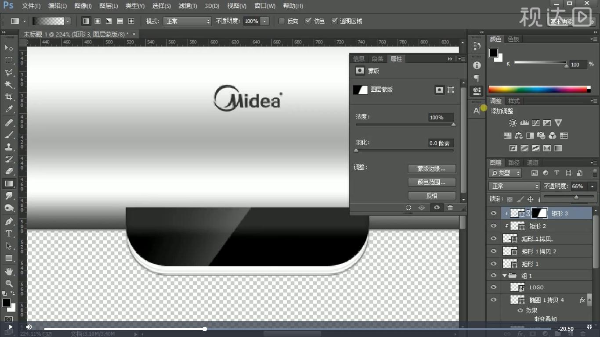
Task: Open the 模式 dropdown in options bar
Action: click(x=187, y=21)
